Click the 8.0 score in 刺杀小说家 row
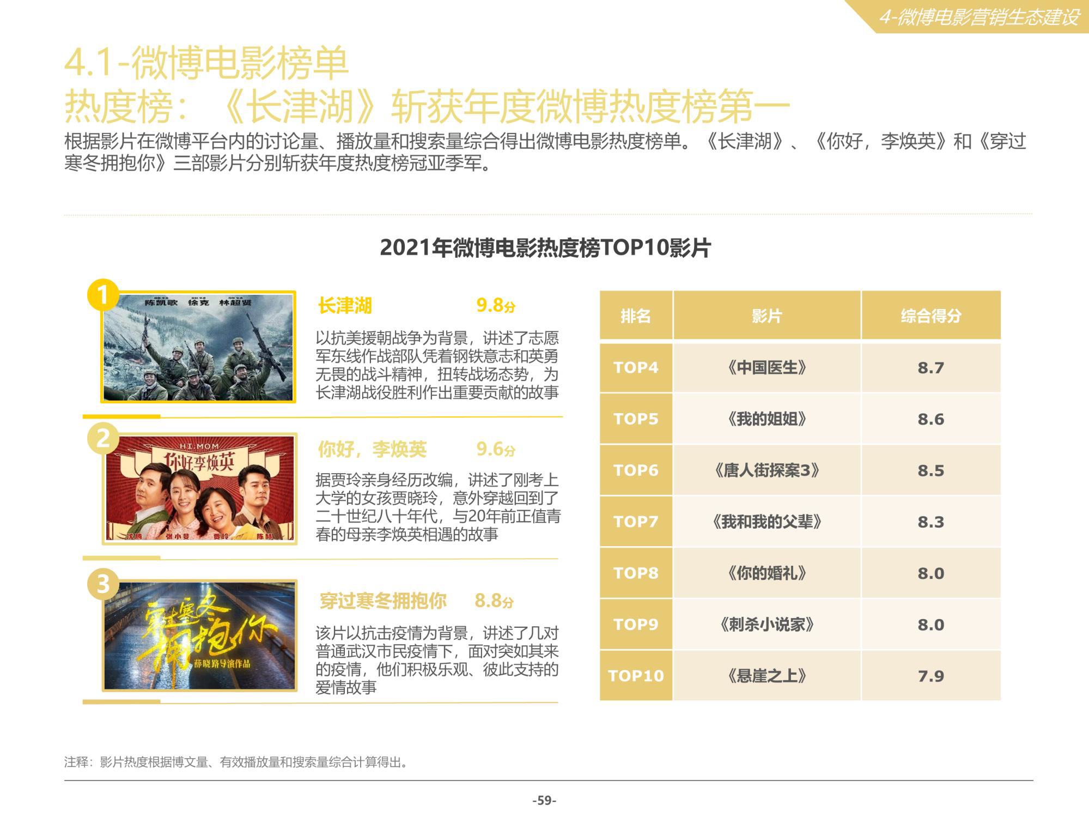This screenshot has height=817, width=1089. pyautogui.click(x=930, y=624)
